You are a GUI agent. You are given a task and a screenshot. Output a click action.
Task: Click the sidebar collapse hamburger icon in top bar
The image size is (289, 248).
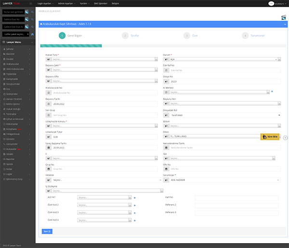[31, 3]
